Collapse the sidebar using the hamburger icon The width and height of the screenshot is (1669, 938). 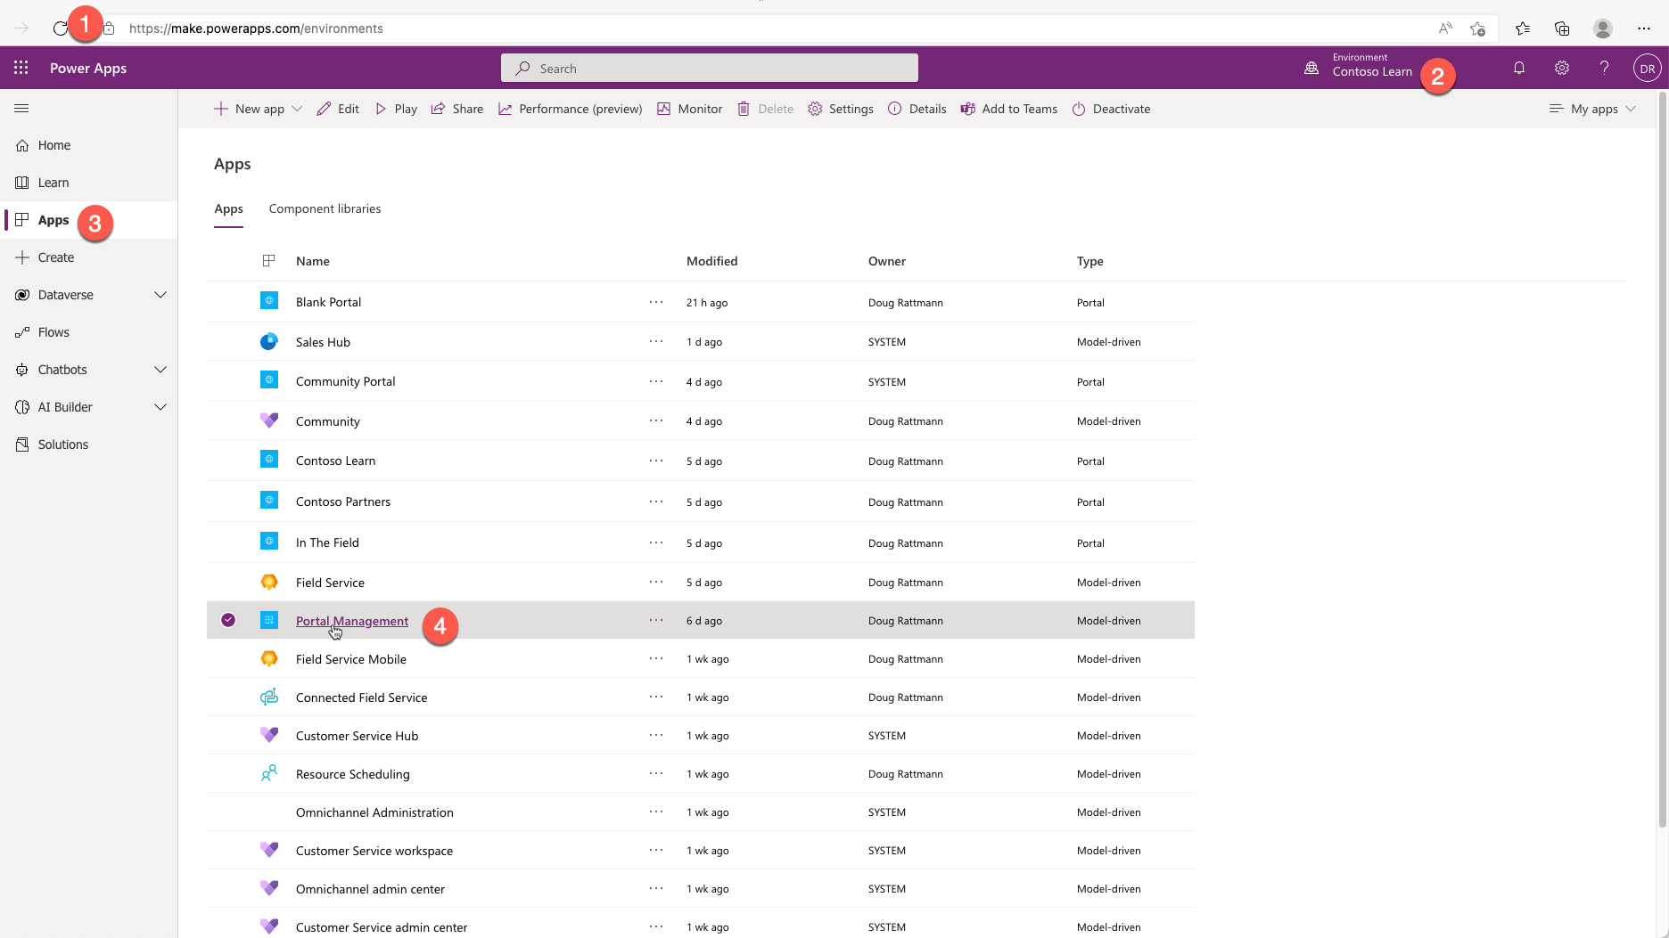click(21, 109)
